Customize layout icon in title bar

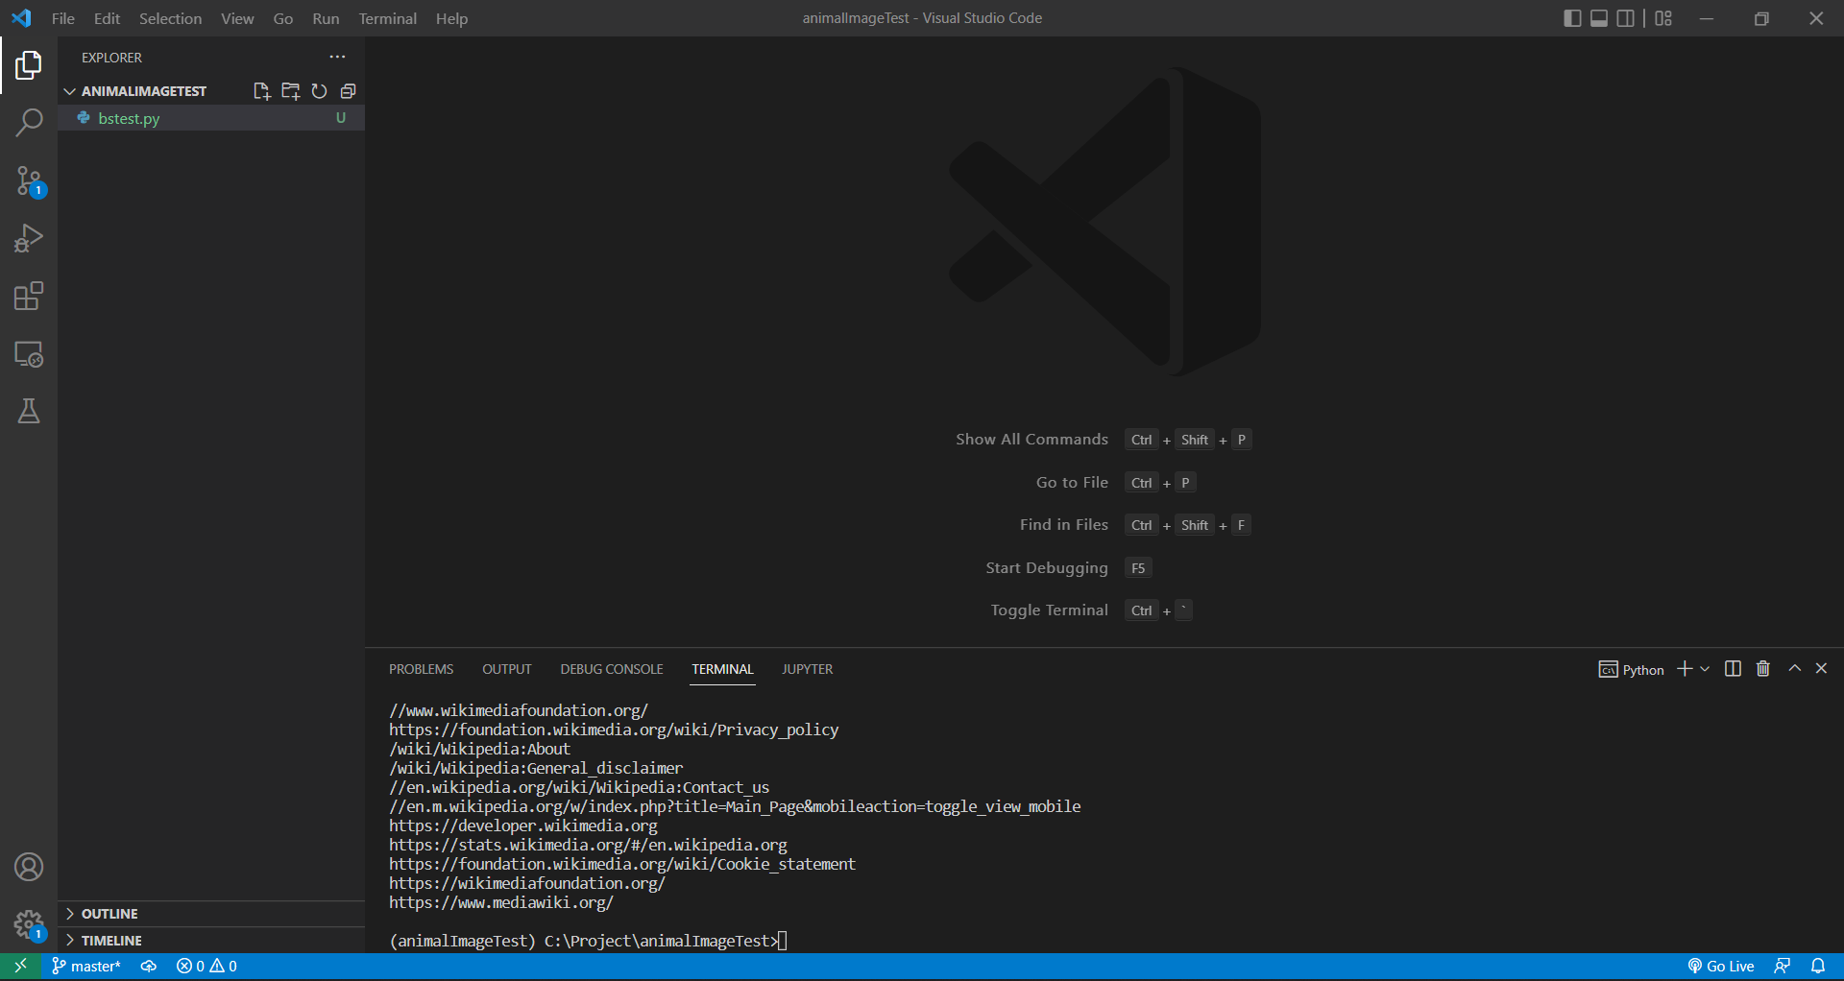(x=1663, y=18)
